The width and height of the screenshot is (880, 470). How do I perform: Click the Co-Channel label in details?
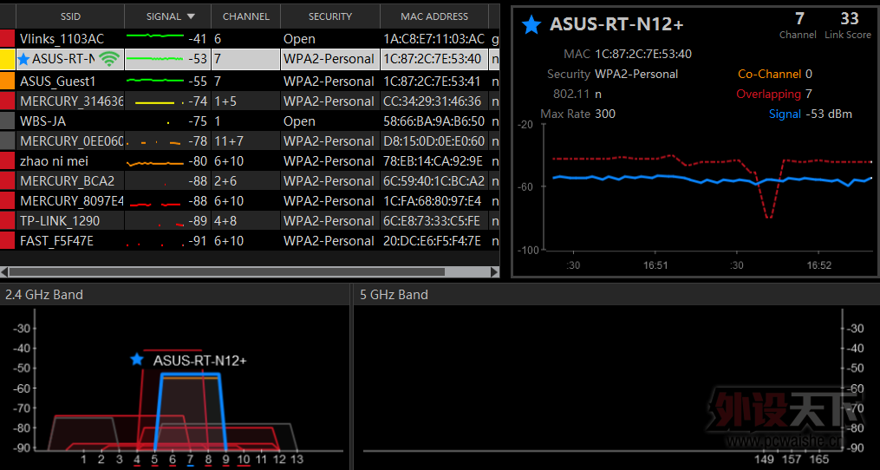click(x=769, y=74)
